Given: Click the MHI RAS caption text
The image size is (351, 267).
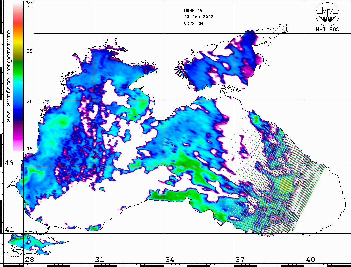Looking at the screenshot, I should coord(327,29).
